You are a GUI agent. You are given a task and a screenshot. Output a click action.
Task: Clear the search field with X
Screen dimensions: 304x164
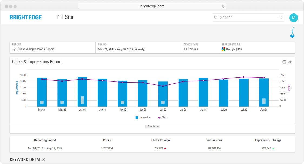(x=280, y=18)
